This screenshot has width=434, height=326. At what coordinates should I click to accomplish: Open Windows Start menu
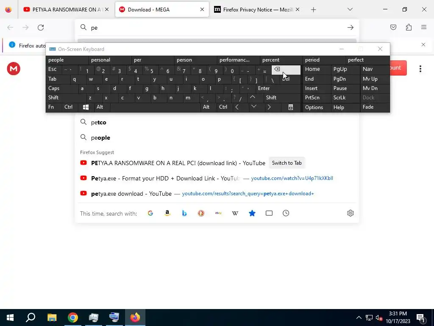click(x=10, y=318)
